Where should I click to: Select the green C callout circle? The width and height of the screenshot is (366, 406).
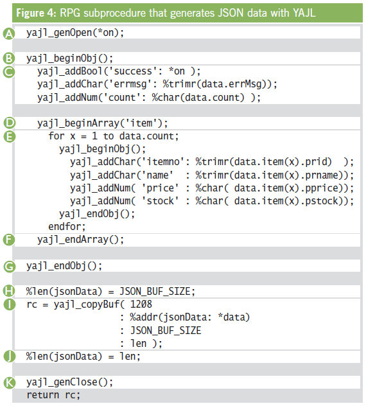click(x=9, y=71)
